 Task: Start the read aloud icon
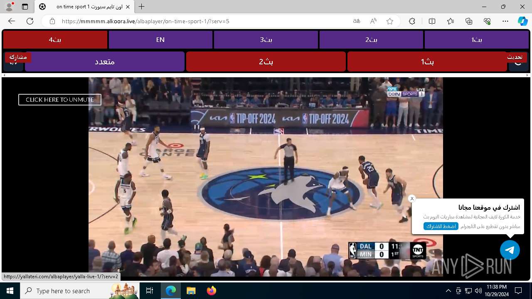(x=373, y=21)
